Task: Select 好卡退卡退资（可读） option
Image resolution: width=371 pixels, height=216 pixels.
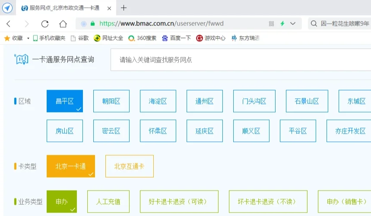Action: tap(179, 202)
